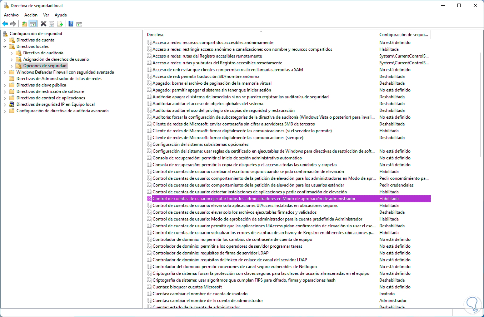The image size is (484, 317).
Task: Click the Local Security Policy title bar icon
Action: pyautogui.click(x=6, y=5)
